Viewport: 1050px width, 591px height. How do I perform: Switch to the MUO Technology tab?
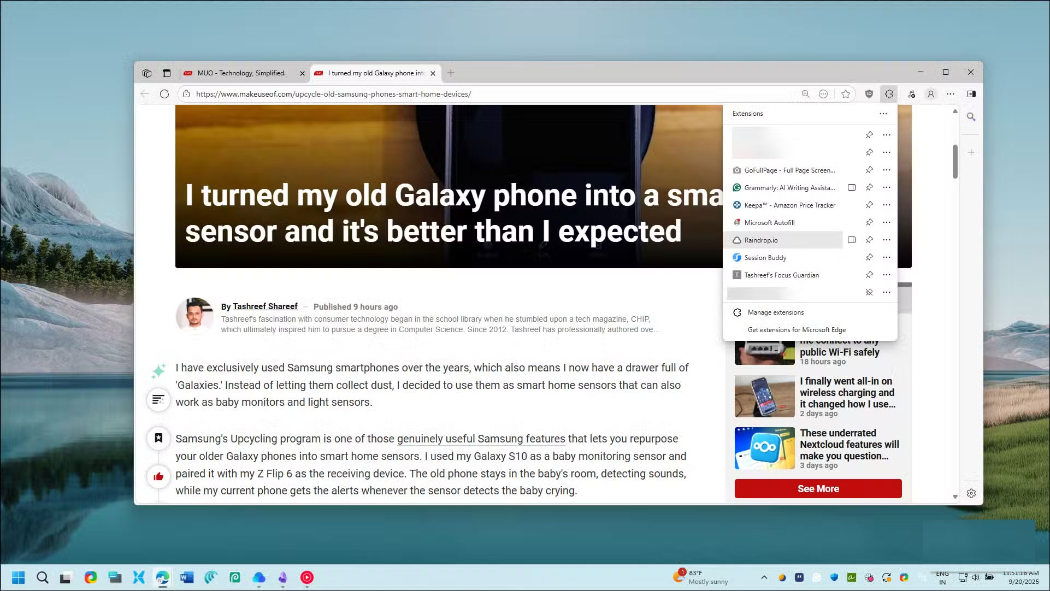[242, 73]
